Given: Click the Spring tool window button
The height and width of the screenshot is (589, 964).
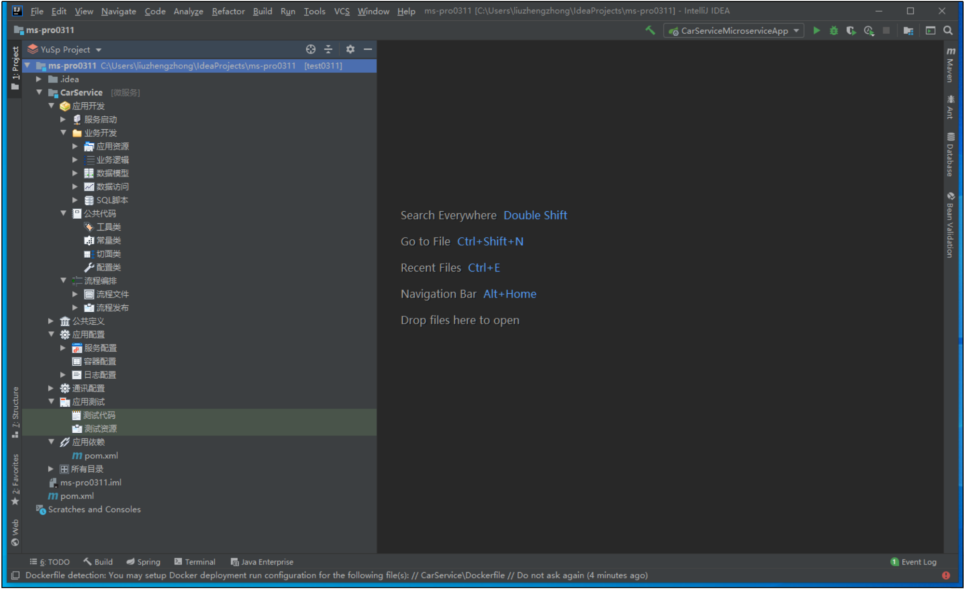Looking at the screenshot, I should point(143,562).
